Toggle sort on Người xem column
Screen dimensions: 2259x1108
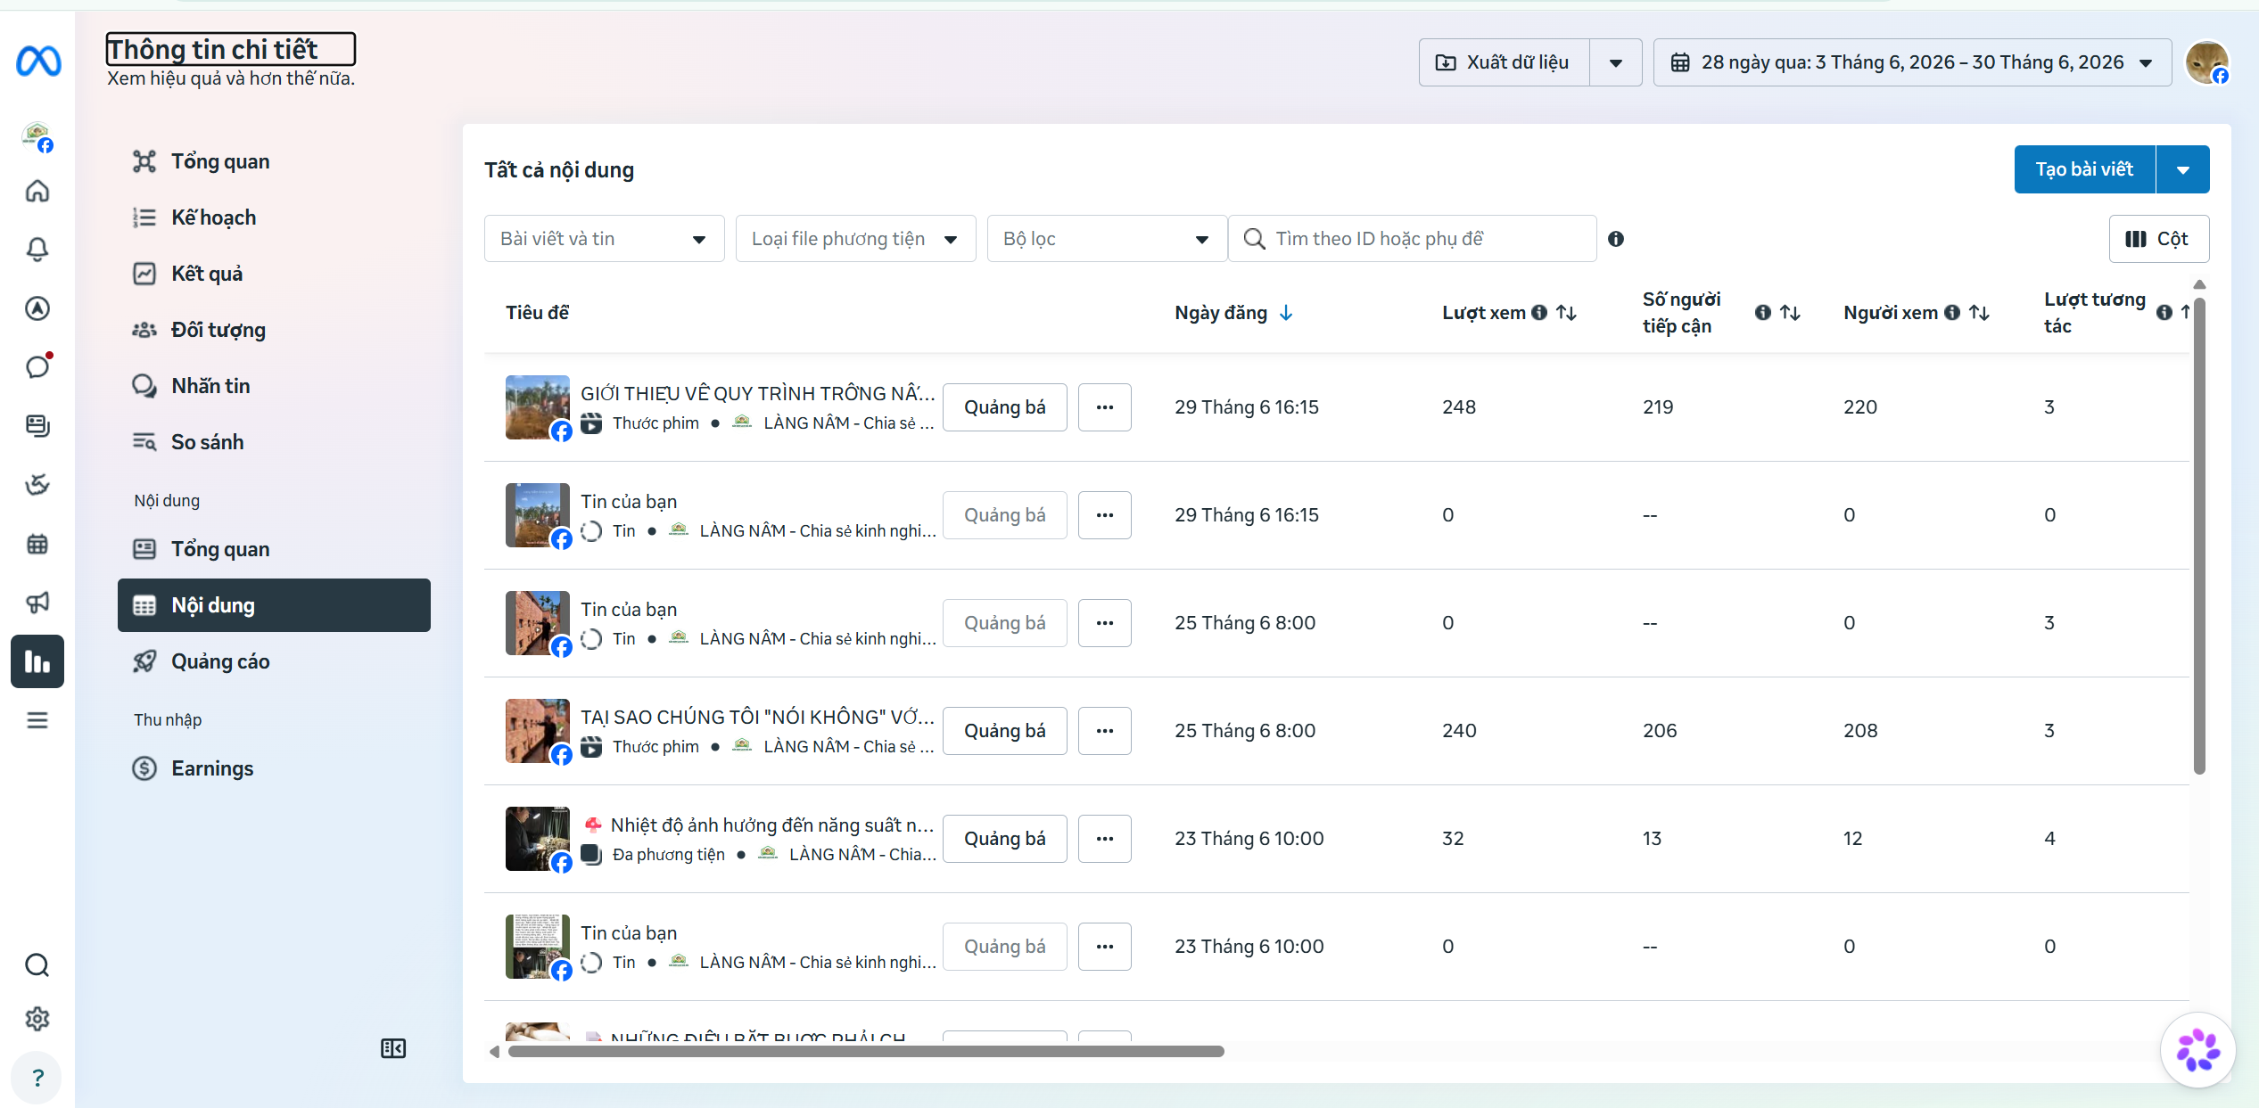click(1980, 313)
